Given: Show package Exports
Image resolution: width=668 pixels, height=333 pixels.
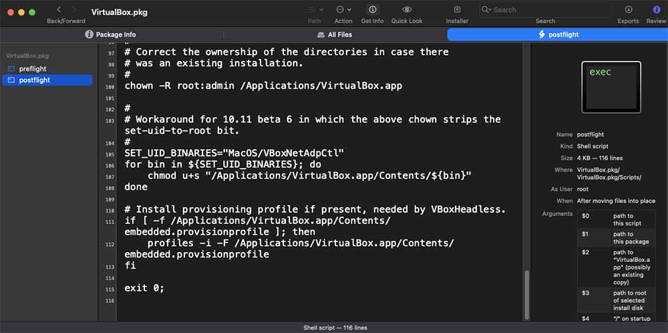Looking at the screenshot, I should click(x=628, y=9).
